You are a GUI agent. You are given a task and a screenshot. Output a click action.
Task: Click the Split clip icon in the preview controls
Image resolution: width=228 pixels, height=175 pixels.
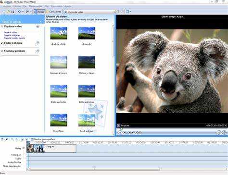pos(219,132)
